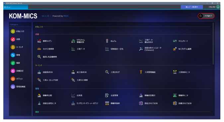Launch リアルタイム稼働状況 real-time status
This screenshot has width=224, height=122.
click(78, 41)
